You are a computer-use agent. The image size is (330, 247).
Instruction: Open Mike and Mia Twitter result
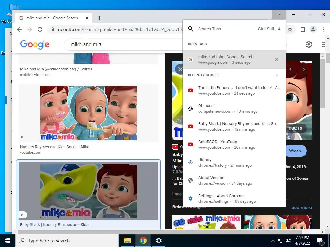(x=56, y=69)
